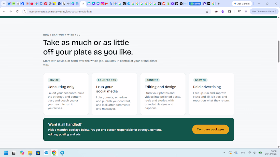
Task: Switch to the Gmail tab
Action: tap(107, 4)
